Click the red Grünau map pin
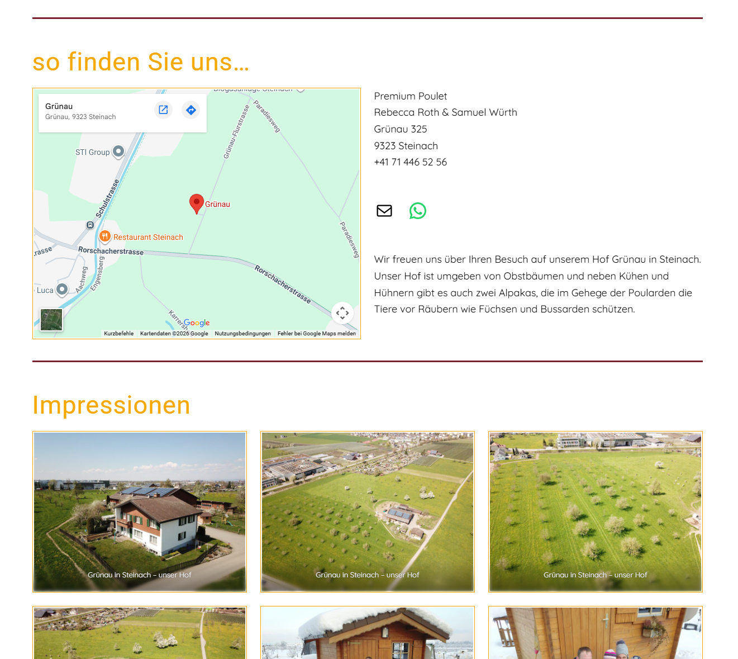738x659 pixels. [197, 204]
